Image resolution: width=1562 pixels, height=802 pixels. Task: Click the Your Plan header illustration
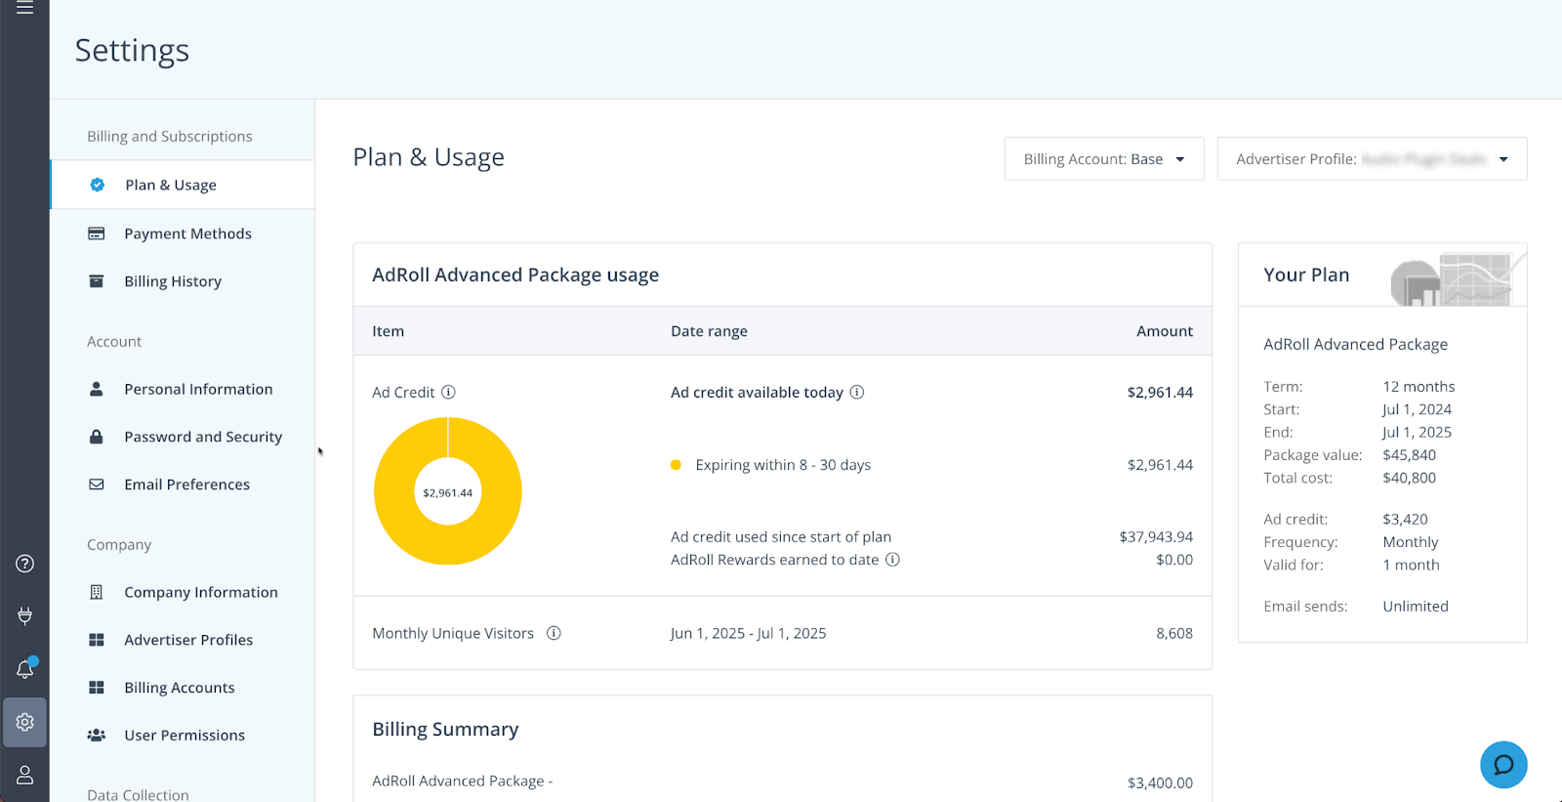tap(1458, 278)
